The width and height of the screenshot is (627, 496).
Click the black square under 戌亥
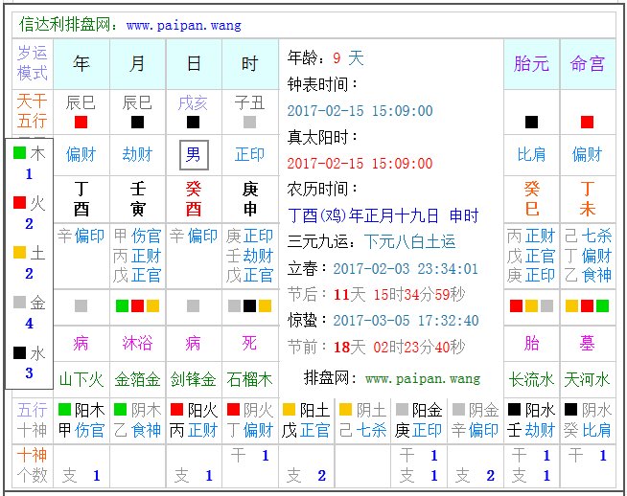coord(193,123)
